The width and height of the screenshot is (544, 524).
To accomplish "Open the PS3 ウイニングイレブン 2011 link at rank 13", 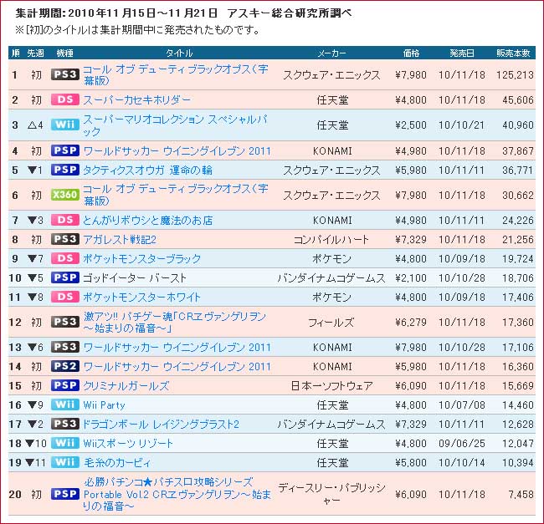I will [177, 348].
